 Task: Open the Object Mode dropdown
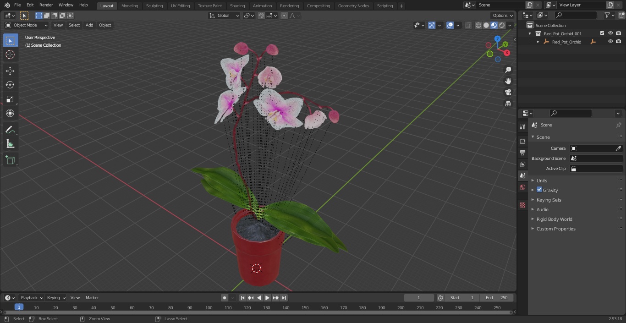point(27,25)
